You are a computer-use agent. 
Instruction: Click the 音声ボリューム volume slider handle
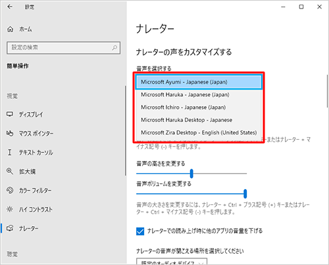point(245,194)
